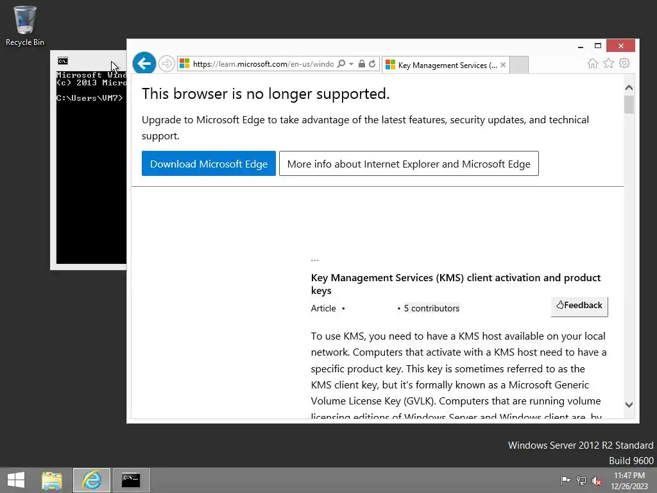Click the vertical scrollbar thumb
Screen dimensions: 657x493
629,105
